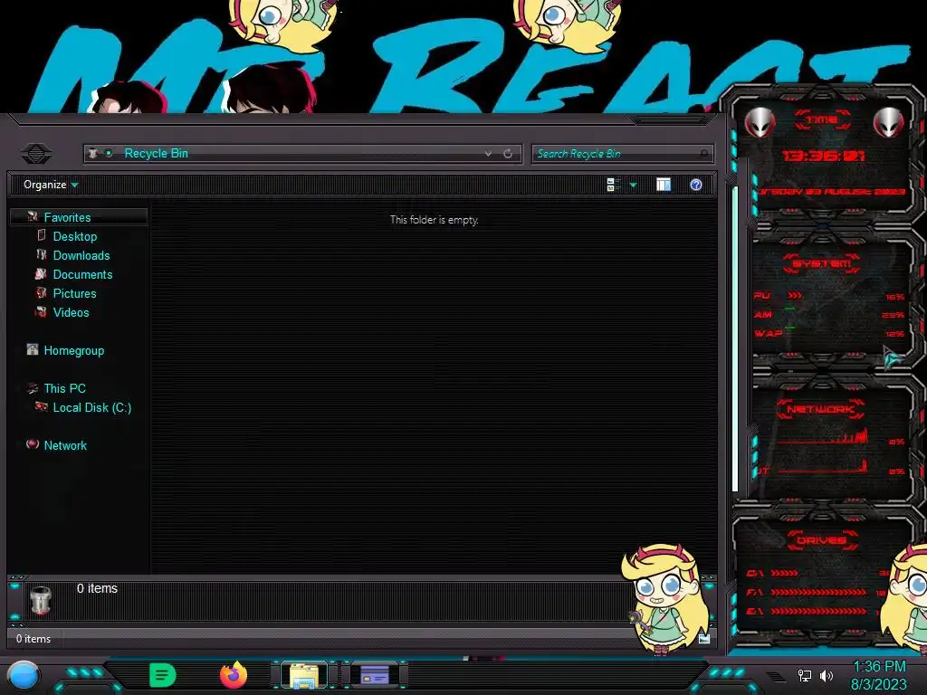This screenshot has height=695, width=927.
Task: Open the Organize menu
Action: [x=51, y=185]
